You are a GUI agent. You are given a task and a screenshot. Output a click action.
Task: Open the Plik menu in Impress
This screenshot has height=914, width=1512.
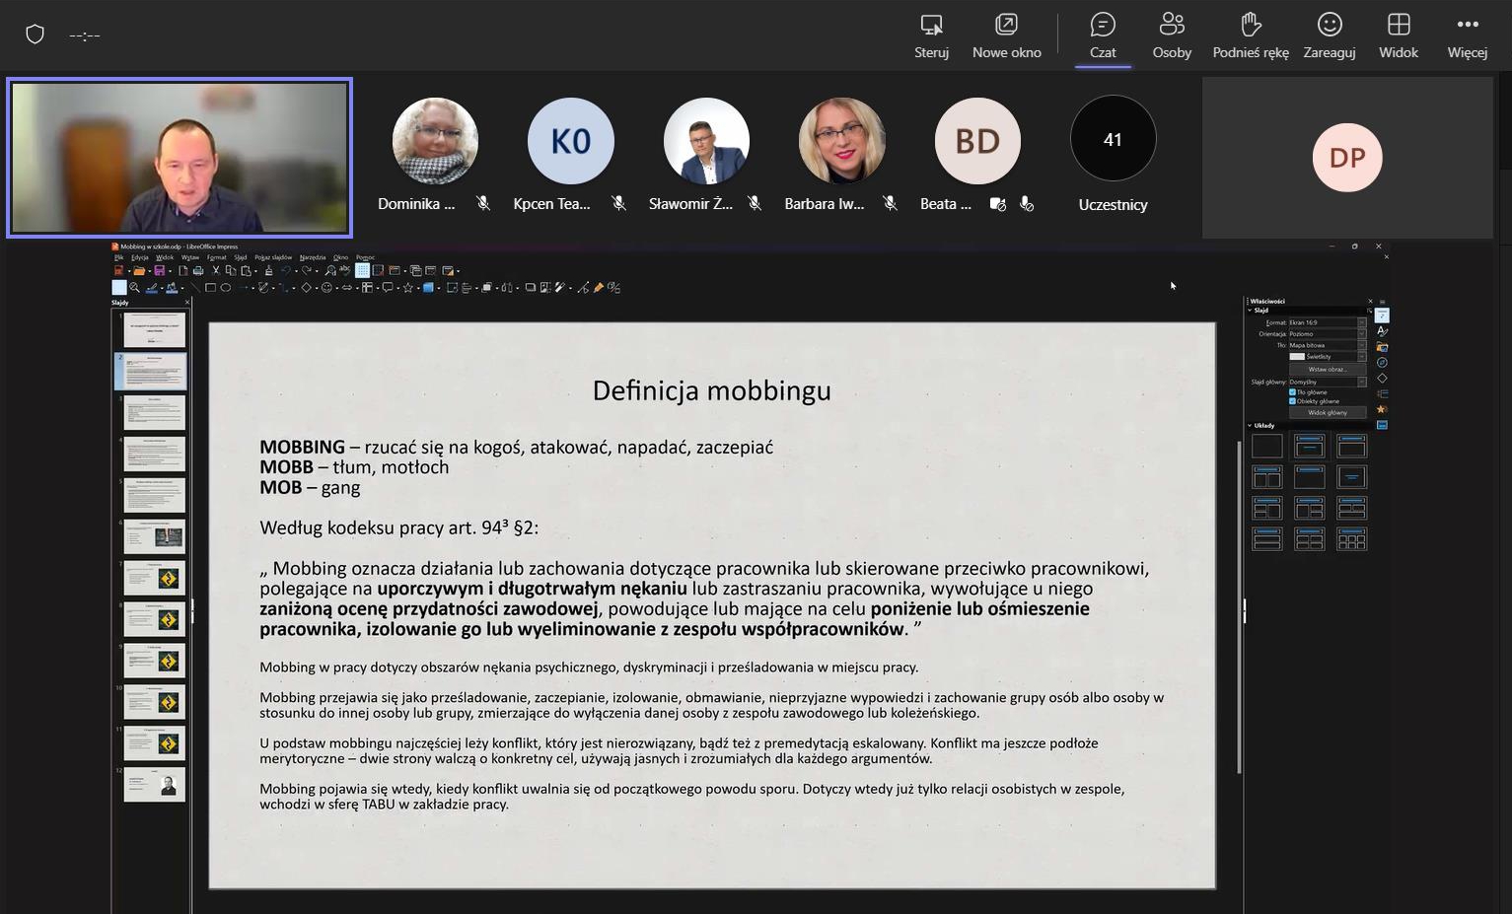(118, 257)
